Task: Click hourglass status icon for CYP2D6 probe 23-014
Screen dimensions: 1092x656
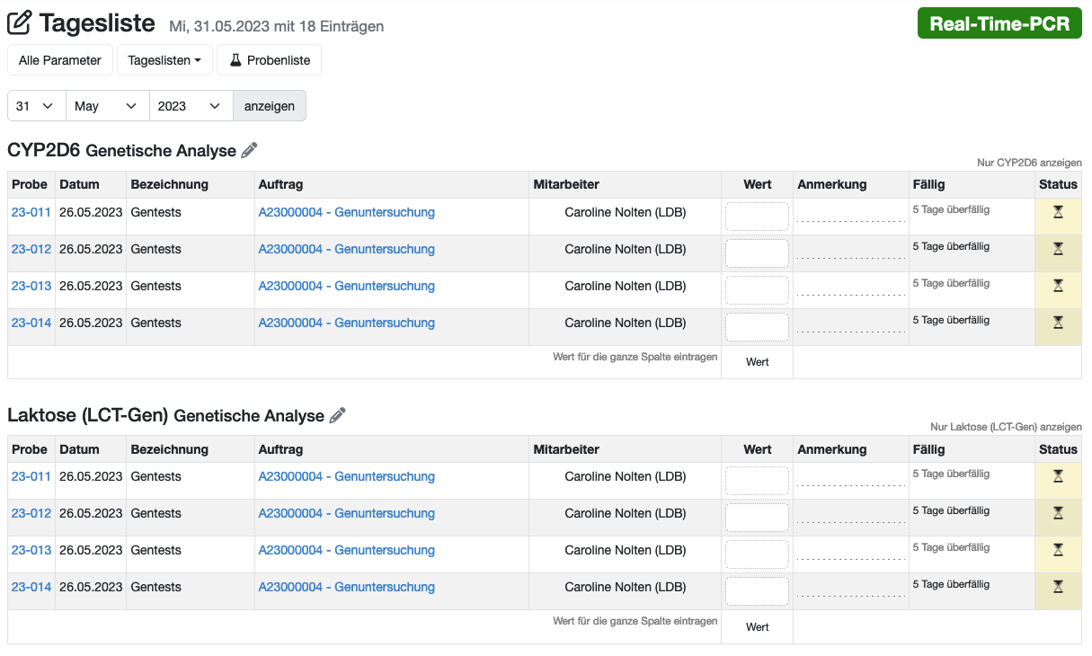Action: point(1058,324)
